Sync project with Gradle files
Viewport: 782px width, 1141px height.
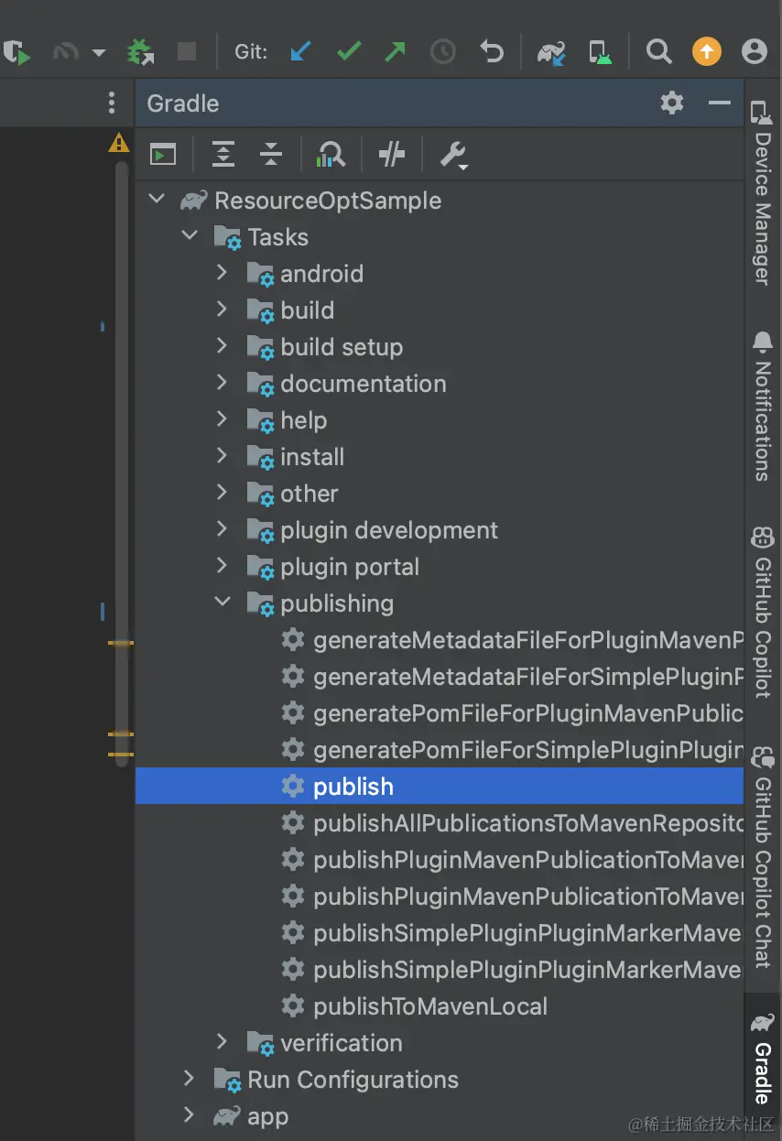(551, 52)
